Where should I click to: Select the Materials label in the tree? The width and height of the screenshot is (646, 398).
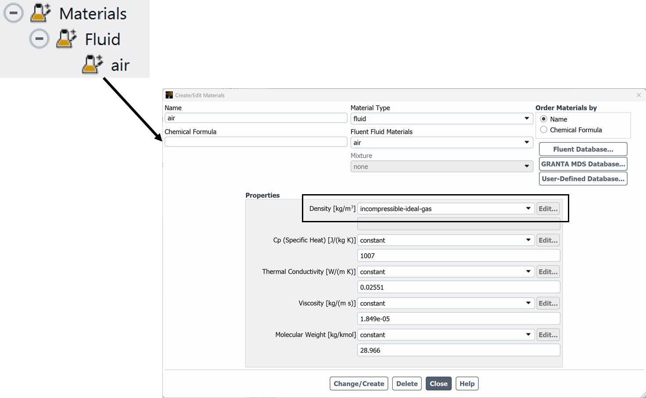pyautogui.click(x=93, y=14)
